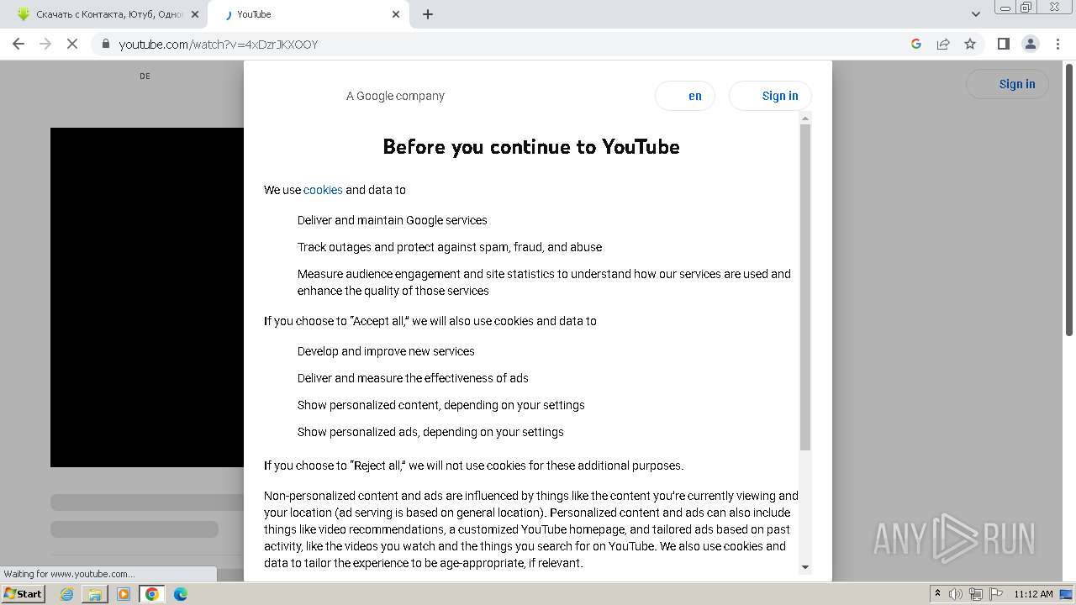Click the Google icon in the address bar
Image resolution: width=1076 pixels, height=605 pixels.
coord(916,44)
